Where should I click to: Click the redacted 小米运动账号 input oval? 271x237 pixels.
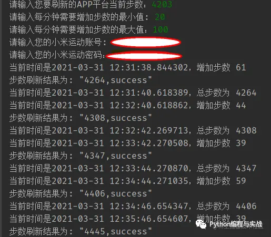coord(146,43)
